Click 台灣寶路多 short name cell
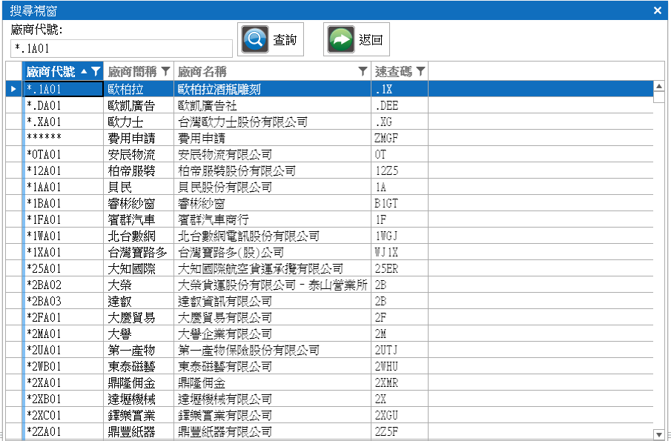Image resolution: width=671 pixels, height=441 pixels. coord(139,252)
